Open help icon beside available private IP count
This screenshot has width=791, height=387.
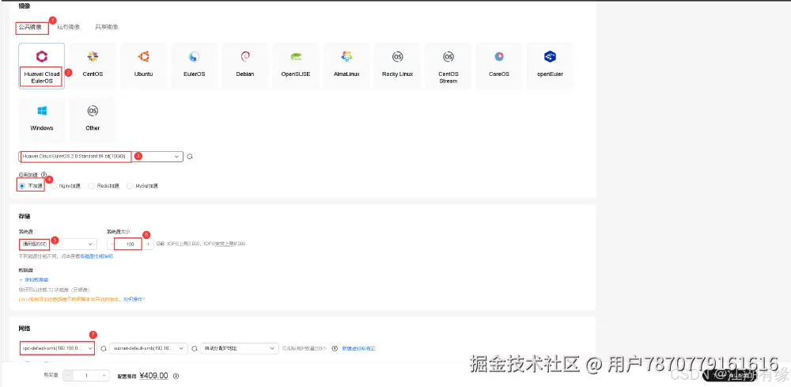pyautogui.click(x=335, y=349)
